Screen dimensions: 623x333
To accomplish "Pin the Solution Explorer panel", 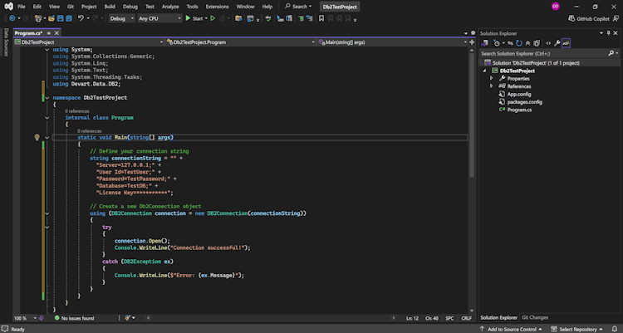I will coord(607,32).
